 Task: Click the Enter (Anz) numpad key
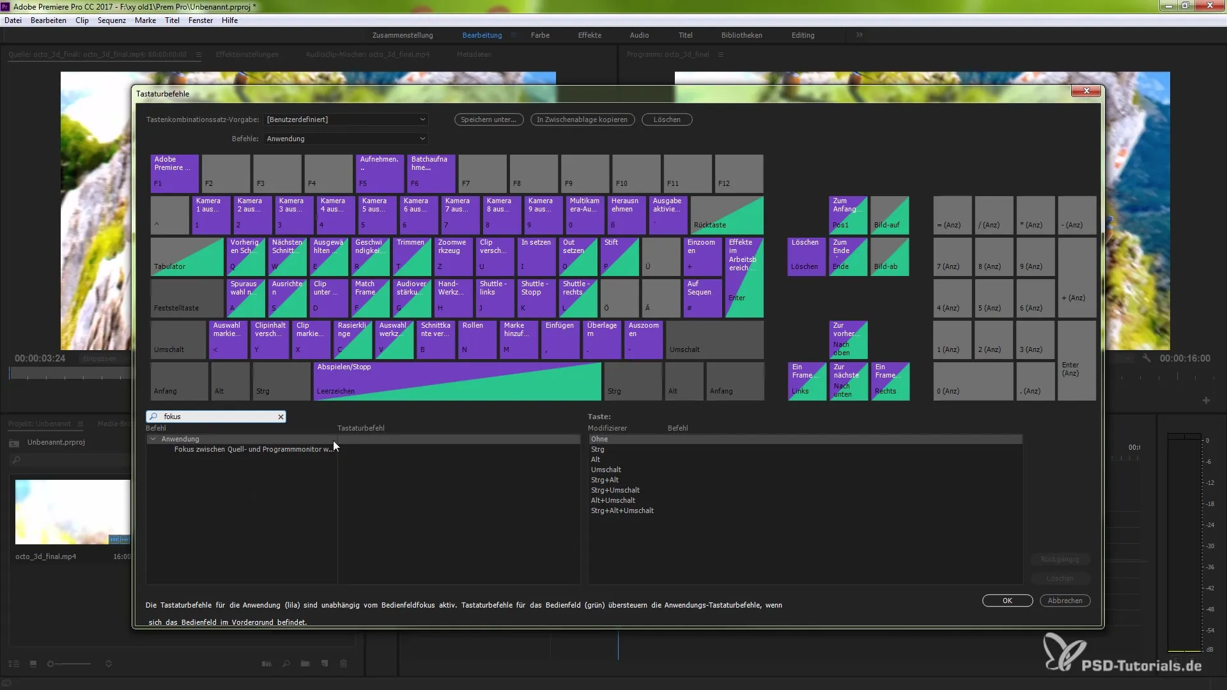point(1077,361)
